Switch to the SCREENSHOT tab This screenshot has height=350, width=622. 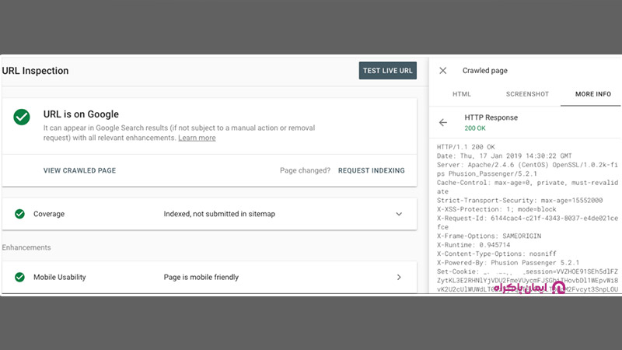point(527,94)
